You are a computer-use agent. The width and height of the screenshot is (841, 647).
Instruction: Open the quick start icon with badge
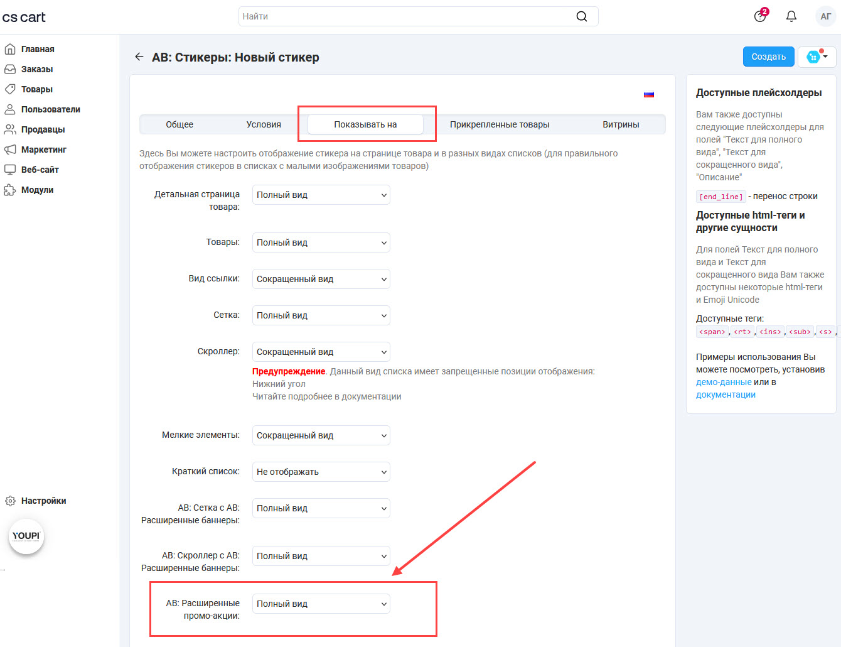(x=760, y=16)
